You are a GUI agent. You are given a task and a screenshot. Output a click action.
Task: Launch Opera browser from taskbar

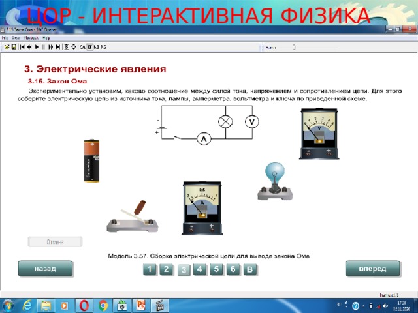click(84, 306)
